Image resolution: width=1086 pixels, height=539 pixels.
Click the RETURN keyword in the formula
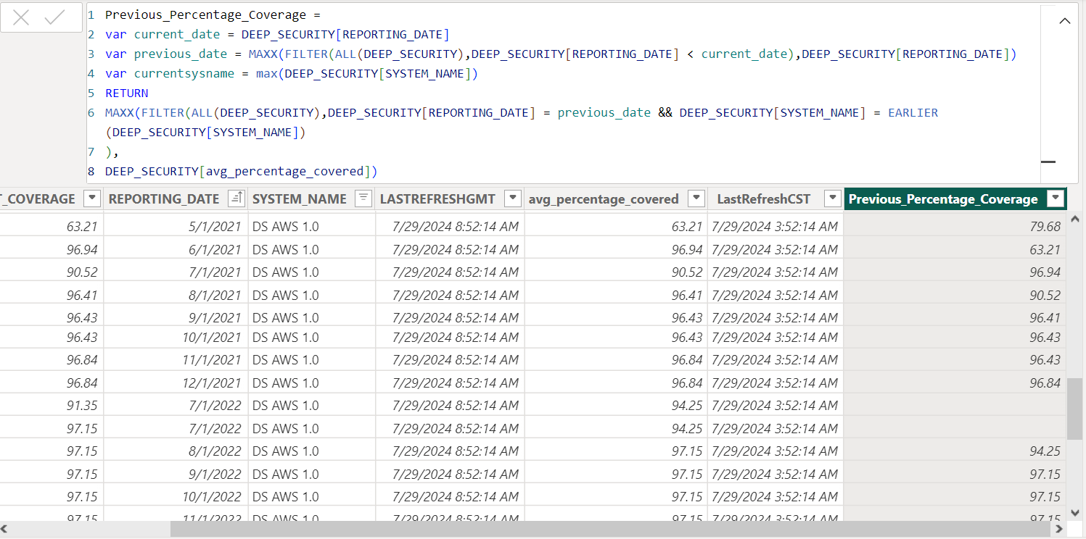click(x=127, y=93)
